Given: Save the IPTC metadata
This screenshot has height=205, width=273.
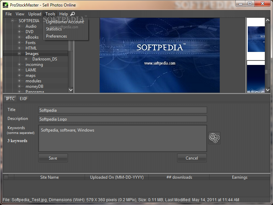Looking at the screenshot, I should (x=53, y=158).
